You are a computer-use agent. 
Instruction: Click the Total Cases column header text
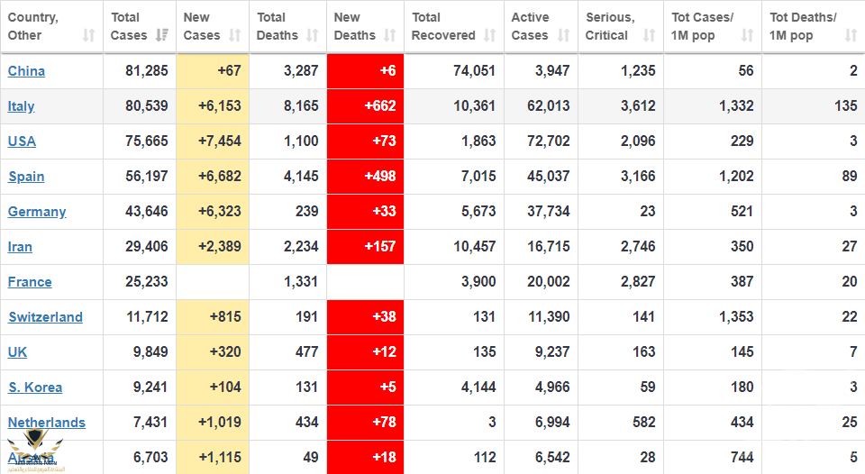[129, 26]
